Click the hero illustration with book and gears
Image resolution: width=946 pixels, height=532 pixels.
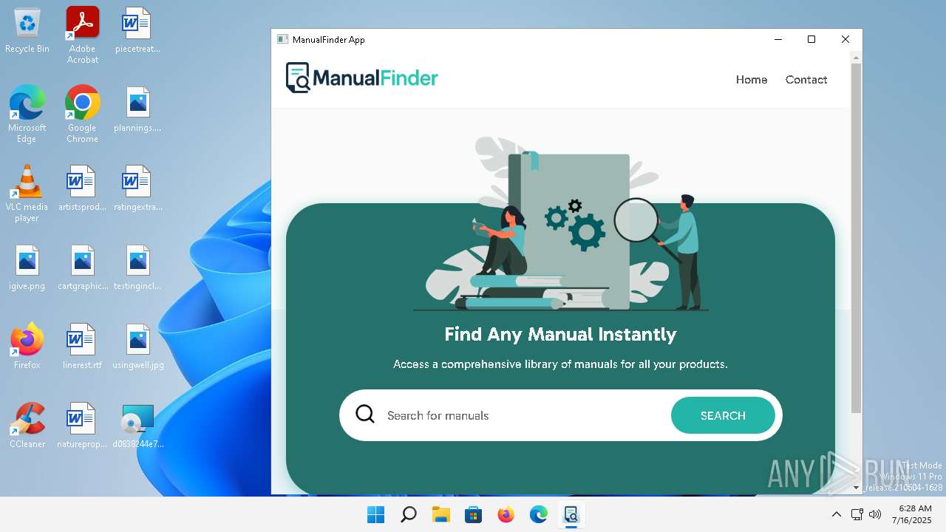pos(560,224)
